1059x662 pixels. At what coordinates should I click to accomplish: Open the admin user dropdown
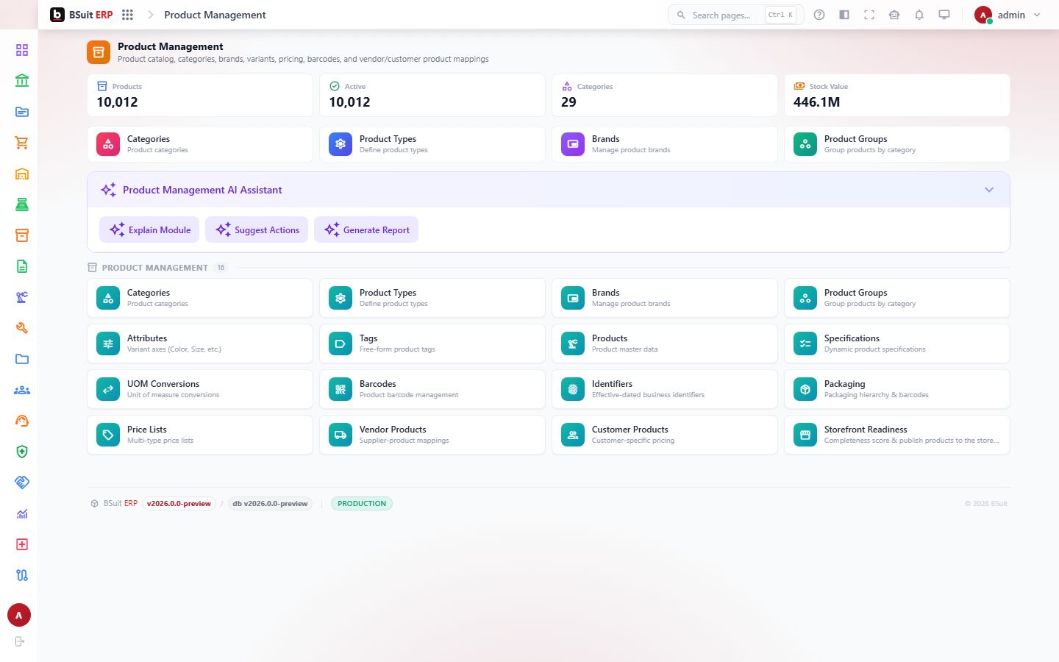click(1008, 15)
